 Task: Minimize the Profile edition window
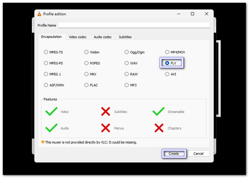(x=179, y=14)
